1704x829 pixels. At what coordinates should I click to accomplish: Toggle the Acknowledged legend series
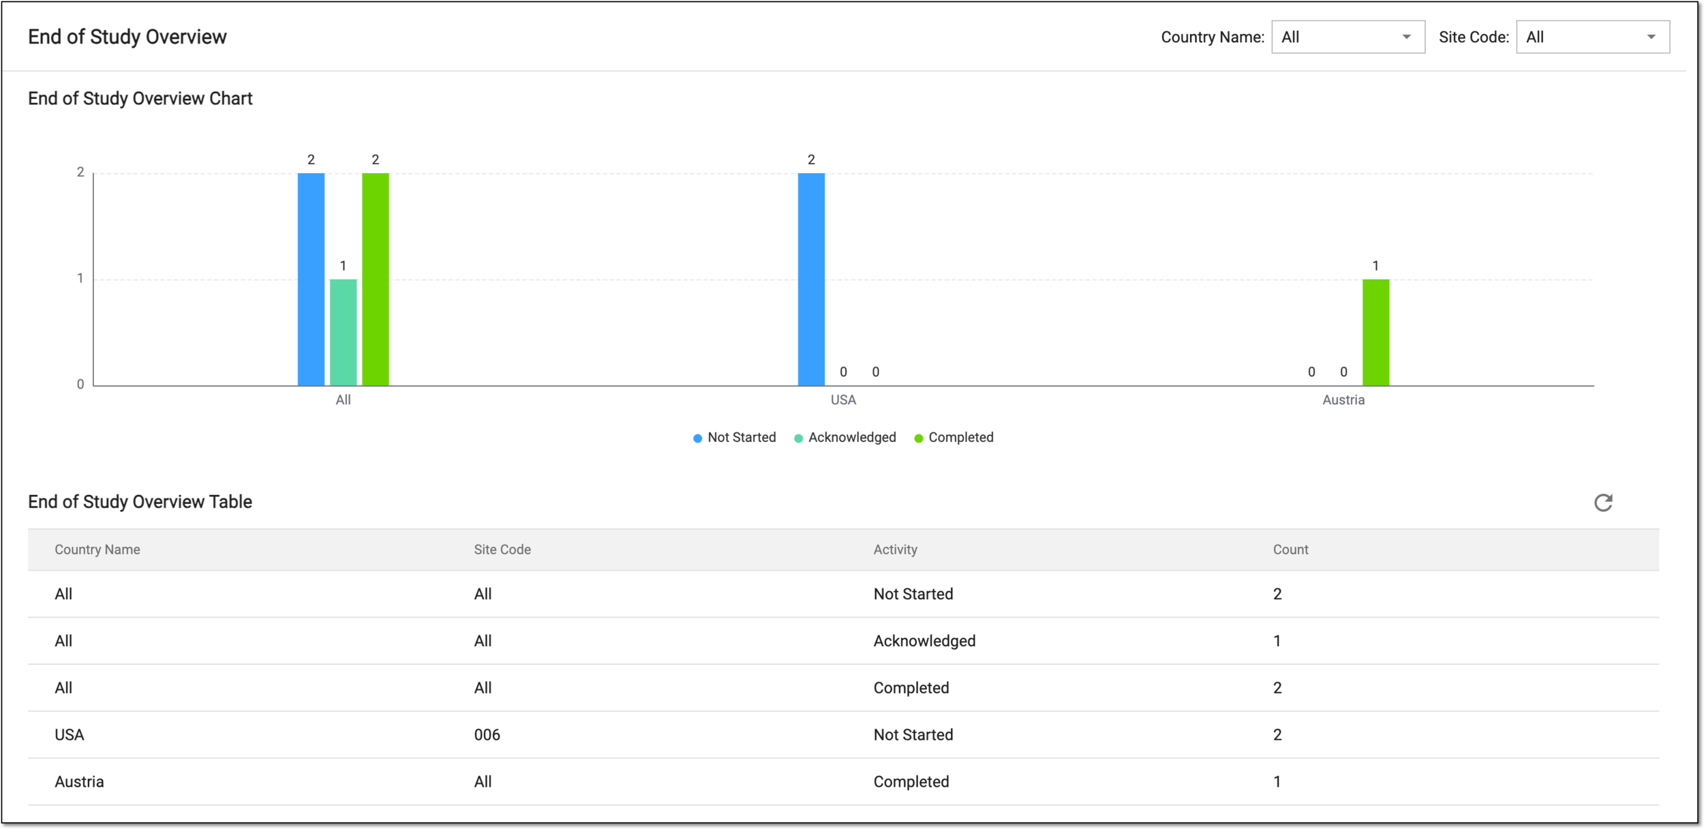click(845, 438)
